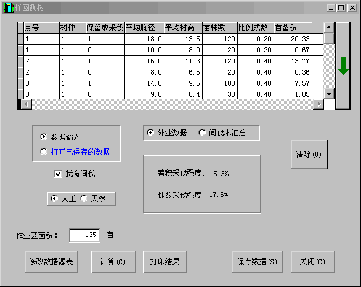Click horizontal scrollbar right arrow

pyautogui.click(x=318, y=104)
